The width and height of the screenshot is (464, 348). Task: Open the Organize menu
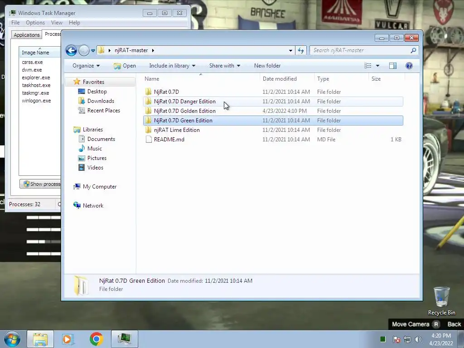pyautogui.click(x=86, y=66)
